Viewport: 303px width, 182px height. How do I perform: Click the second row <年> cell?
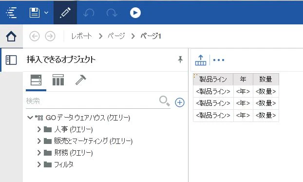[243, 103]
